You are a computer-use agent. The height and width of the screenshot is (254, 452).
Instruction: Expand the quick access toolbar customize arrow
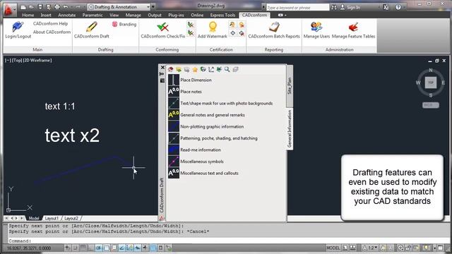(x=153, y=7)
